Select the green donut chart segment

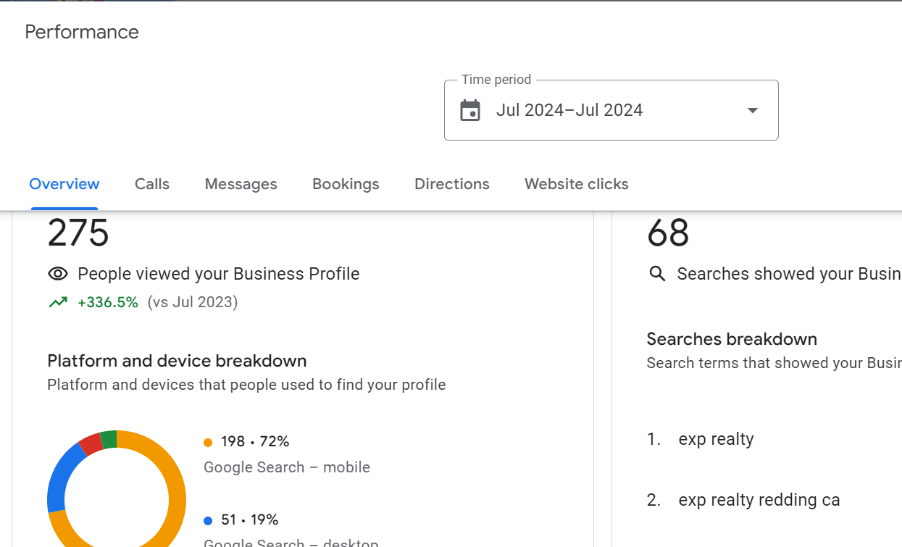point(109,439)
